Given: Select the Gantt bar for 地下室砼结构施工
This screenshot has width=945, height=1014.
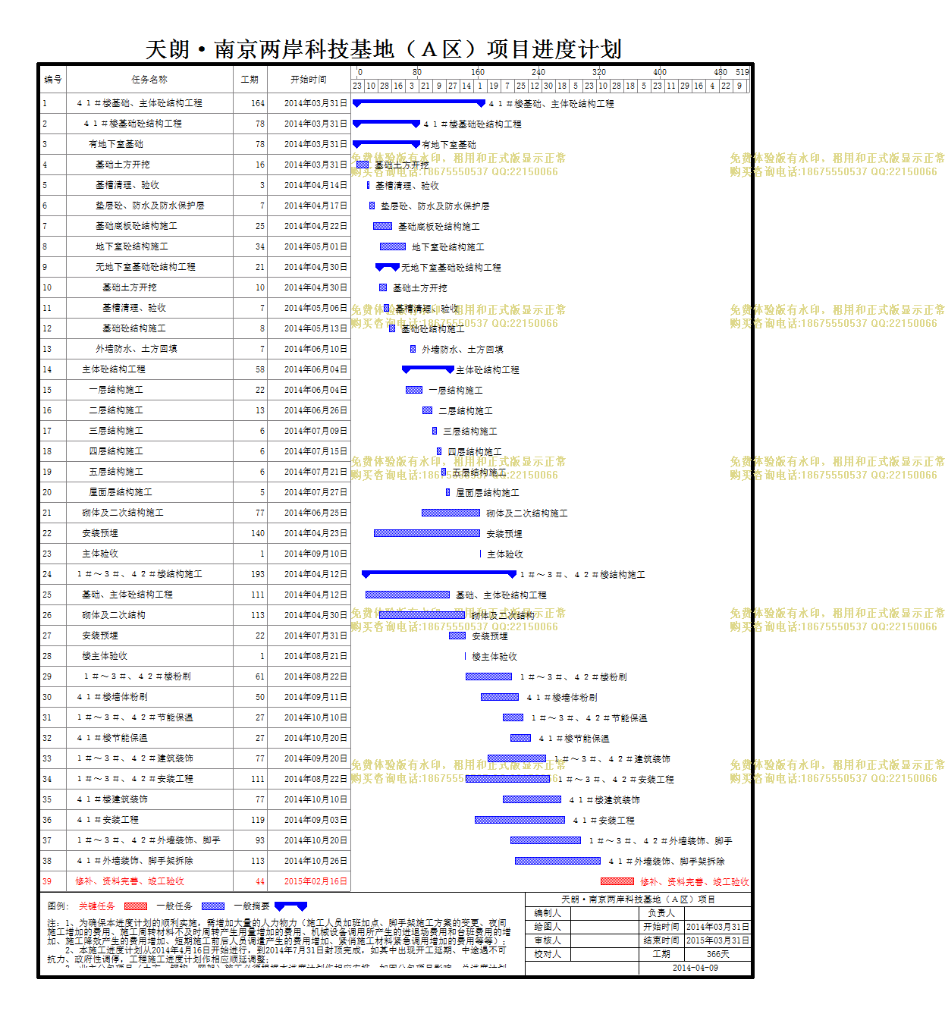Looking at the screenshot, I should click(393, 246).
